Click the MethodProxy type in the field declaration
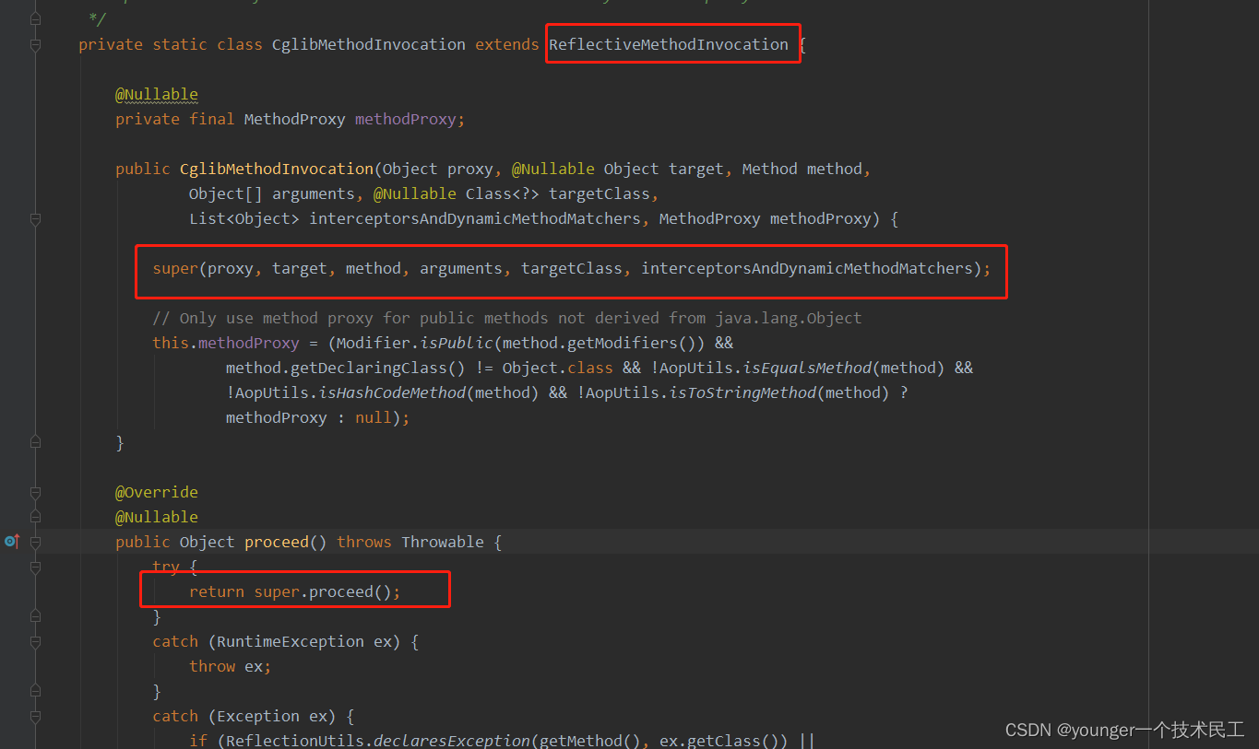The height and width of the screenshot is (749, 1259). (295, 119)
